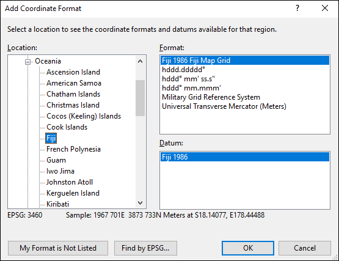Select the Oceania region label

point(48,61)
